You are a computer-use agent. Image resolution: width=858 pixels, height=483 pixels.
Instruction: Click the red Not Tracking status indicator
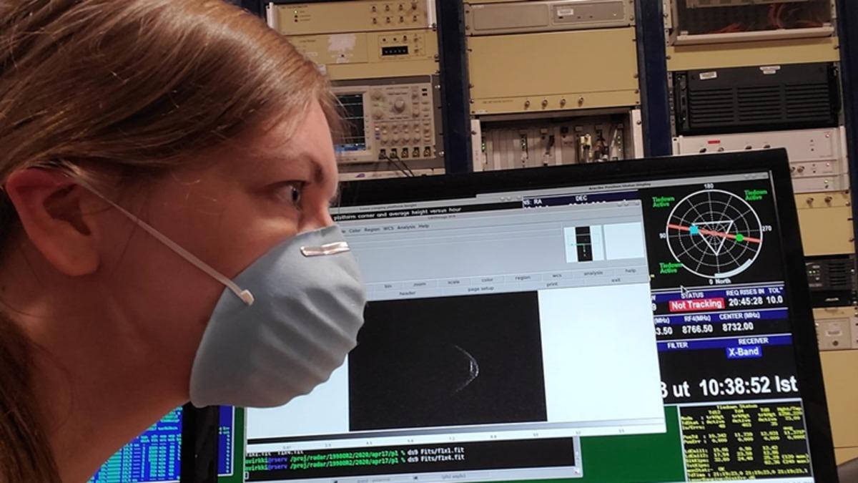coord(696,304)
